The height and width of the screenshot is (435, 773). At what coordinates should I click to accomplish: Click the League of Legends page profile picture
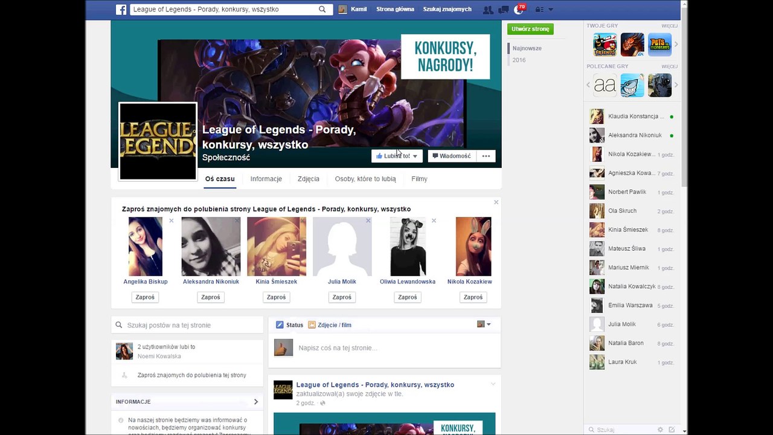(x=158, y=141)
